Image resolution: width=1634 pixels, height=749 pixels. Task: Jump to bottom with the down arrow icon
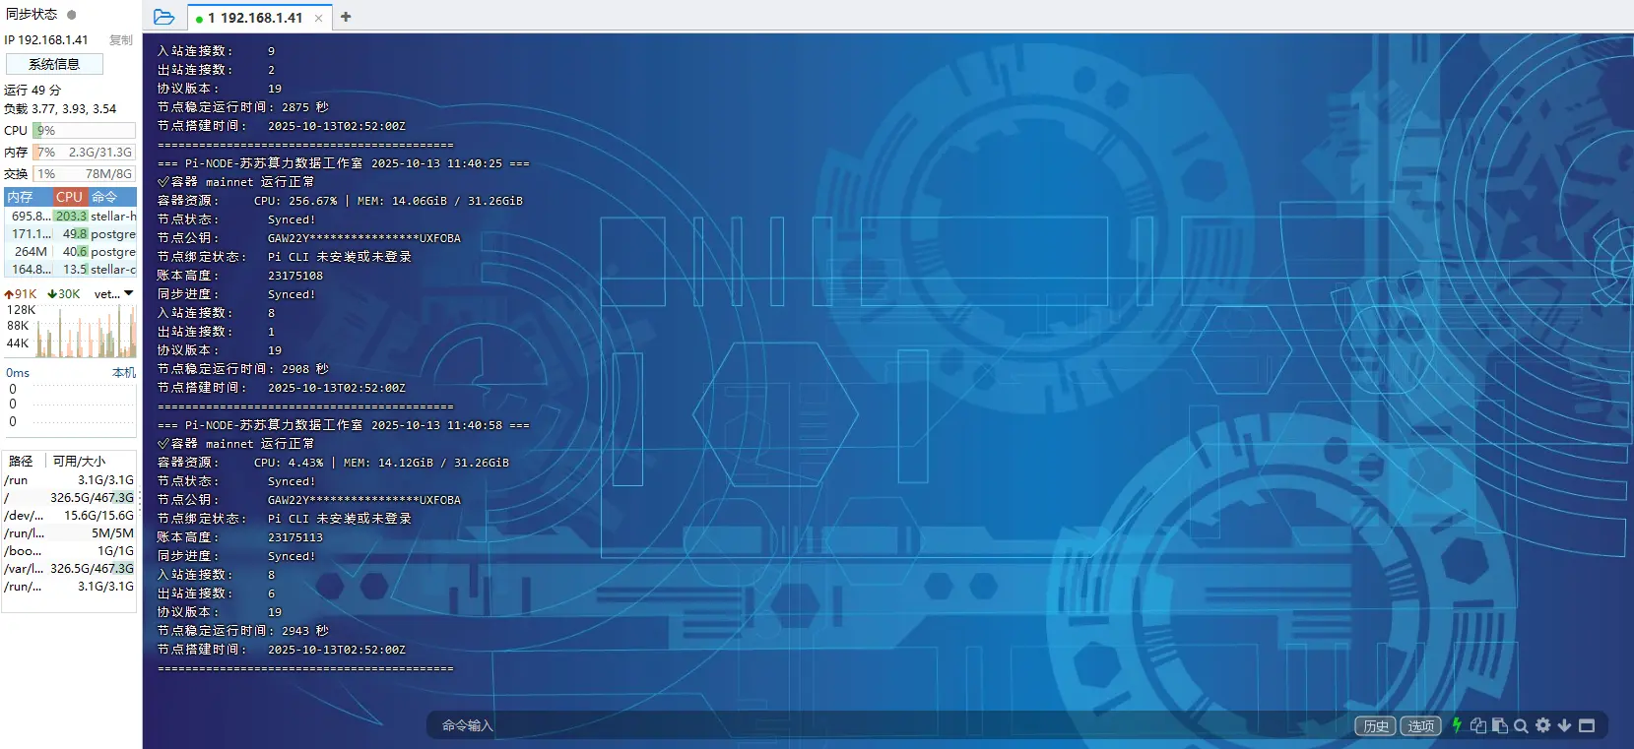coord(1564,725)
